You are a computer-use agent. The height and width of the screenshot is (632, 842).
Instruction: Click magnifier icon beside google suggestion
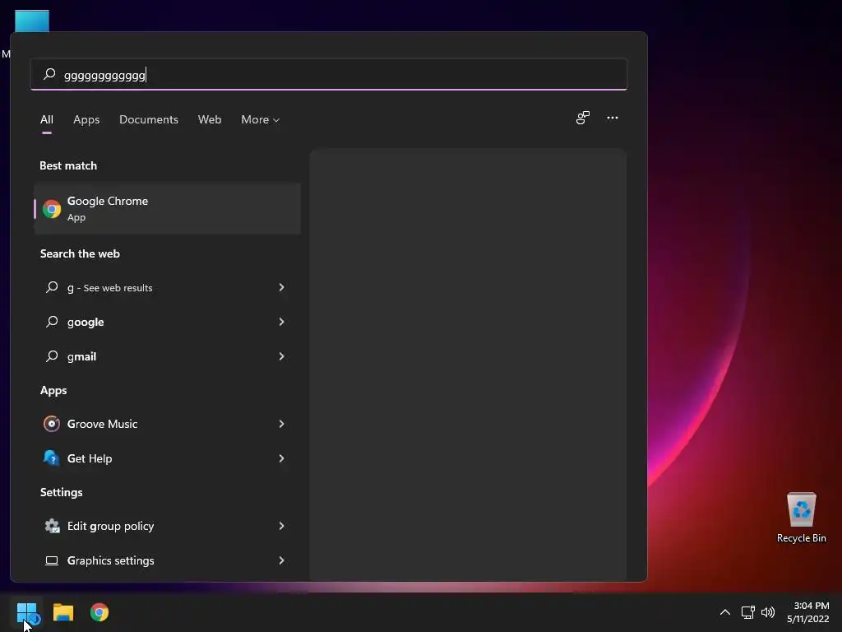pyautogui.click(x=52, y=322)
